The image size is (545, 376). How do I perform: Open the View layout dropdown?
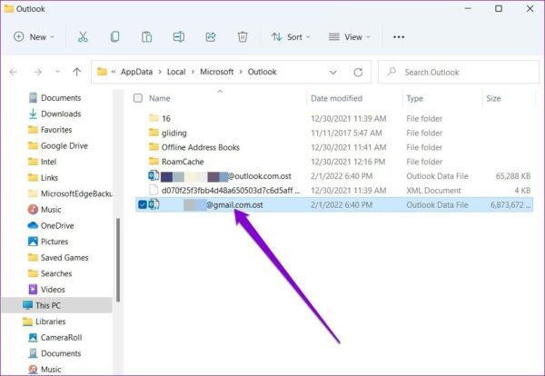tap(350, 37)
